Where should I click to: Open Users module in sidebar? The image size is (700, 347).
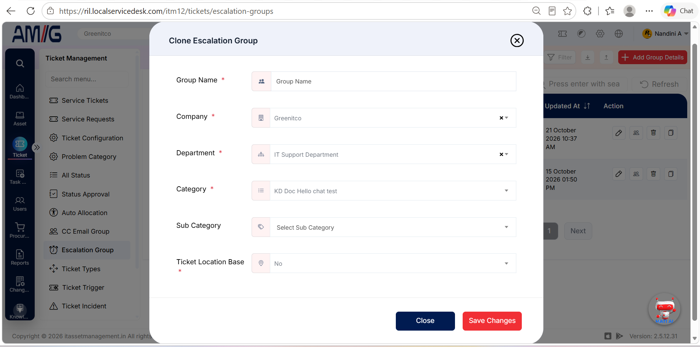20,204
